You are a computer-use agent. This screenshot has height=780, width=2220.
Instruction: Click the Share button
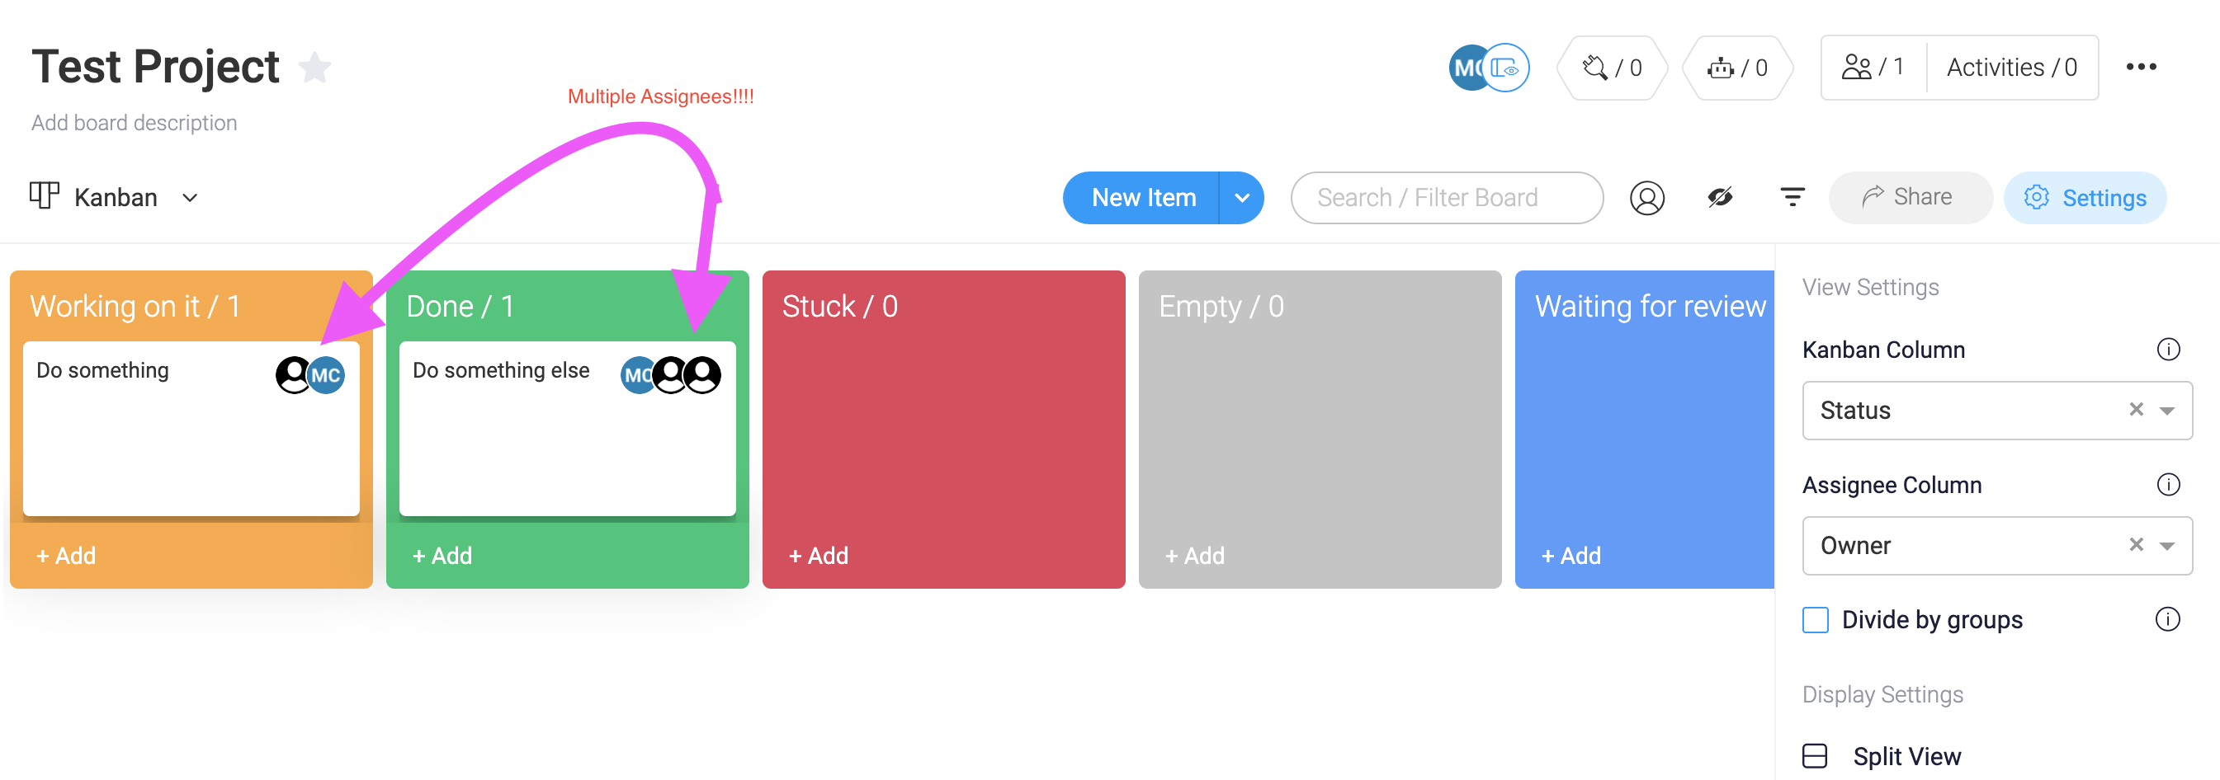tap(1910, 198)
